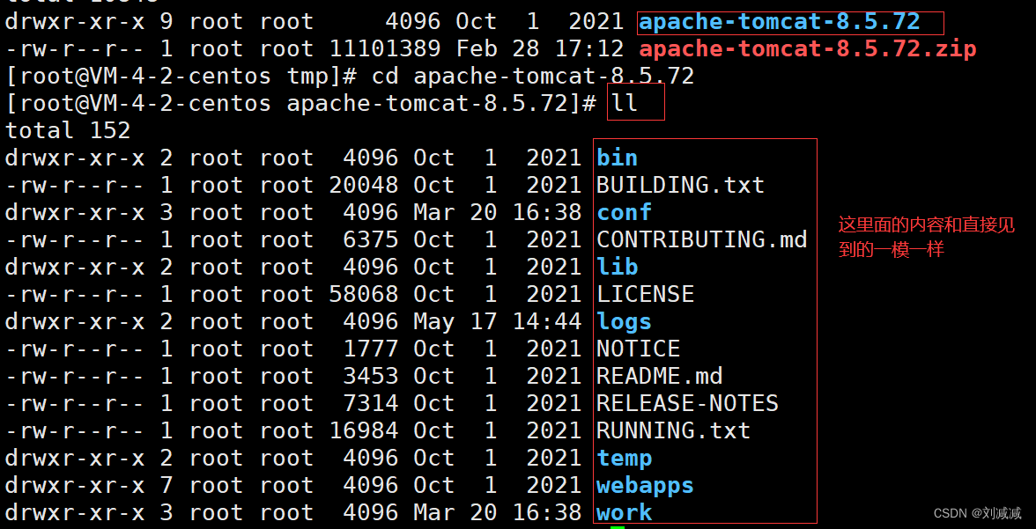This screenshot has width=1036, height=529.
Task: Select the RUNNING.txt file name
Action: tap(673, 430)
